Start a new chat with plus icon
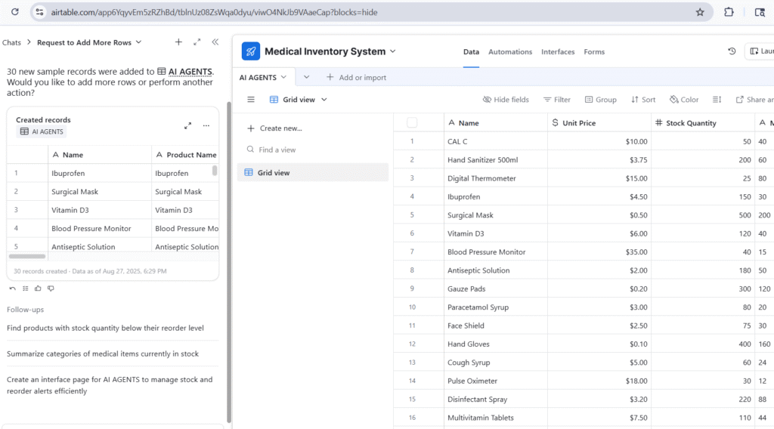This screenshot has width=774, height=429. tap(178, 42)
